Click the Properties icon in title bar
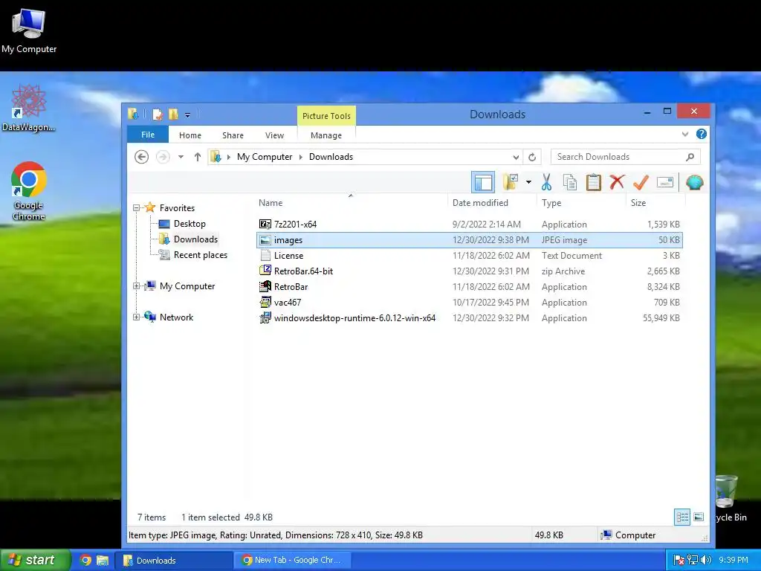The width and height of the screenshot is (761, 571). click(x=158, y=114)
